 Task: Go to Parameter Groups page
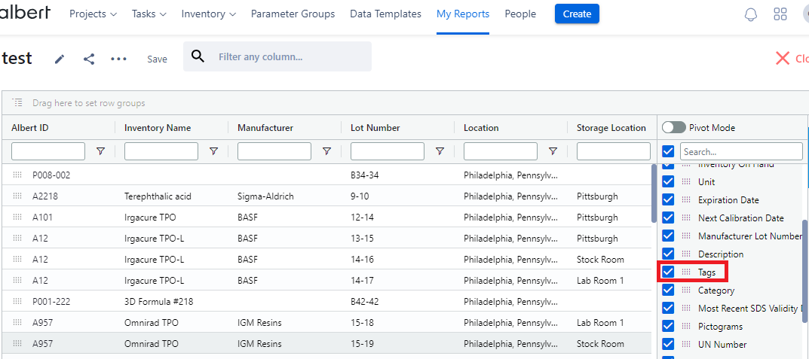tap(293, 14)
